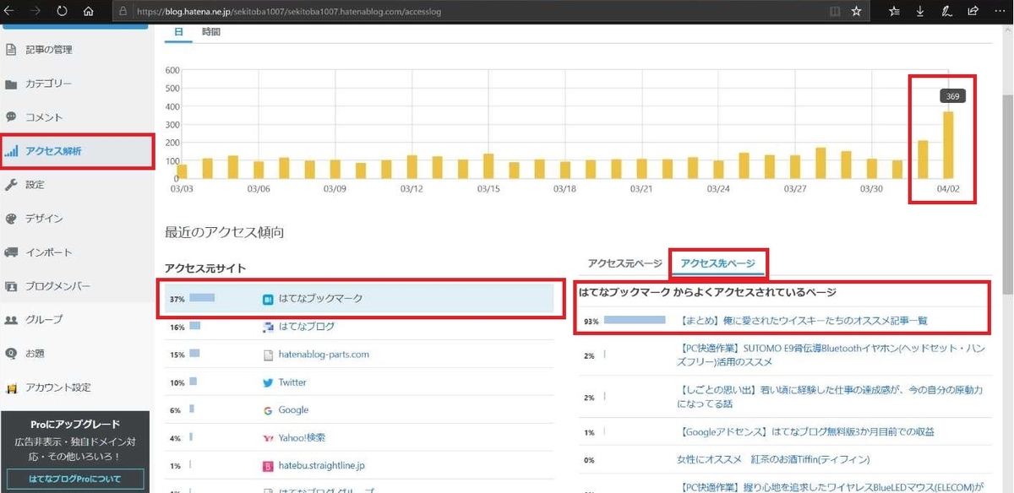The height and width of the screenshot is (493, 1014).
Task: Click the 04/02 bar in the chart
Action: tap(949, 145)
